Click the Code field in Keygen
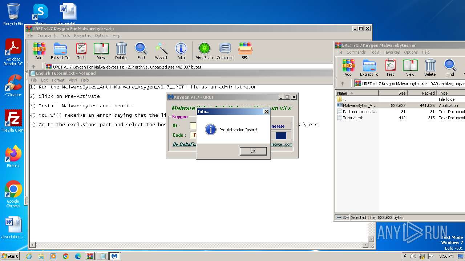 pos(193,135)
